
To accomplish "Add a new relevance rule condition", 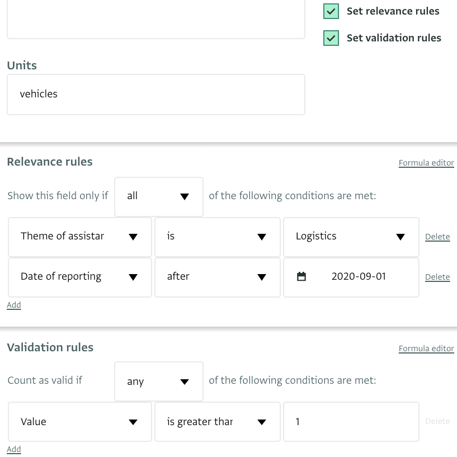I will (x=13, y=305).
